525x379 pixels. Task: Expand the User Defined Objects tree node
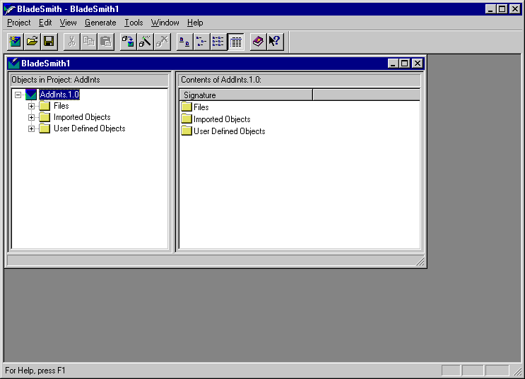32,128
